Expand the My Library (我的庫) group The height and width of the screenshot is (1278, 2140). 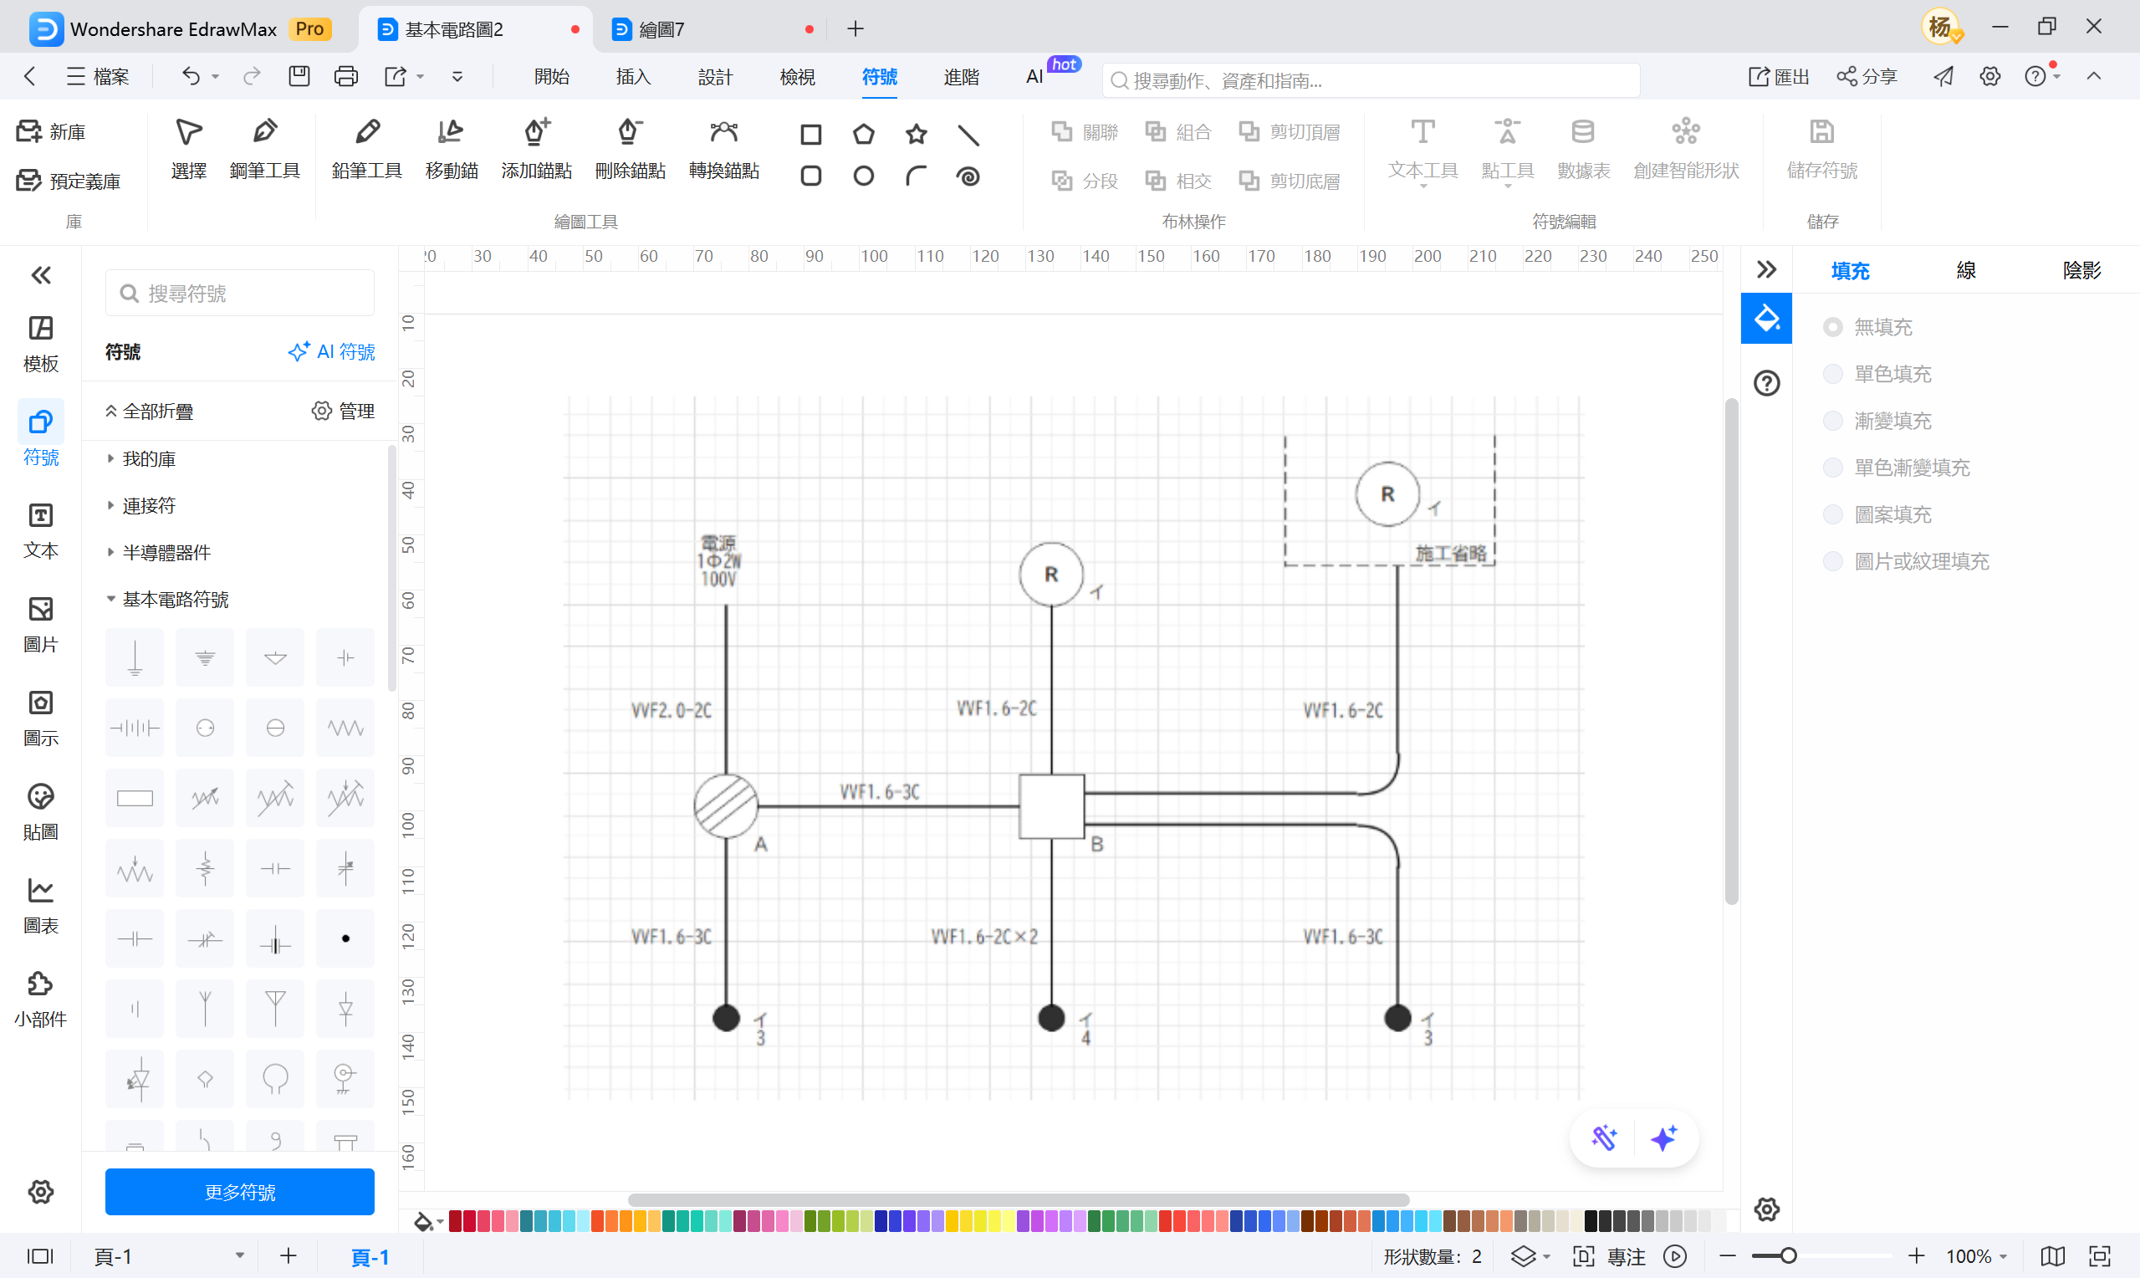point(148,458)
